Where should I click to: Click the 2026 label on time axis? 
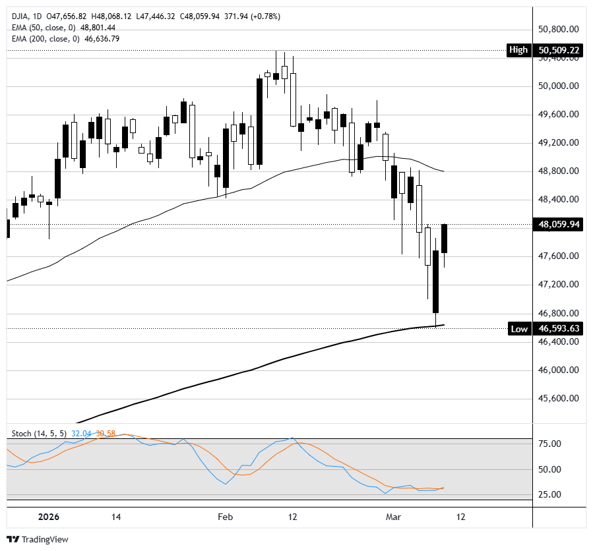click(48, 517)
